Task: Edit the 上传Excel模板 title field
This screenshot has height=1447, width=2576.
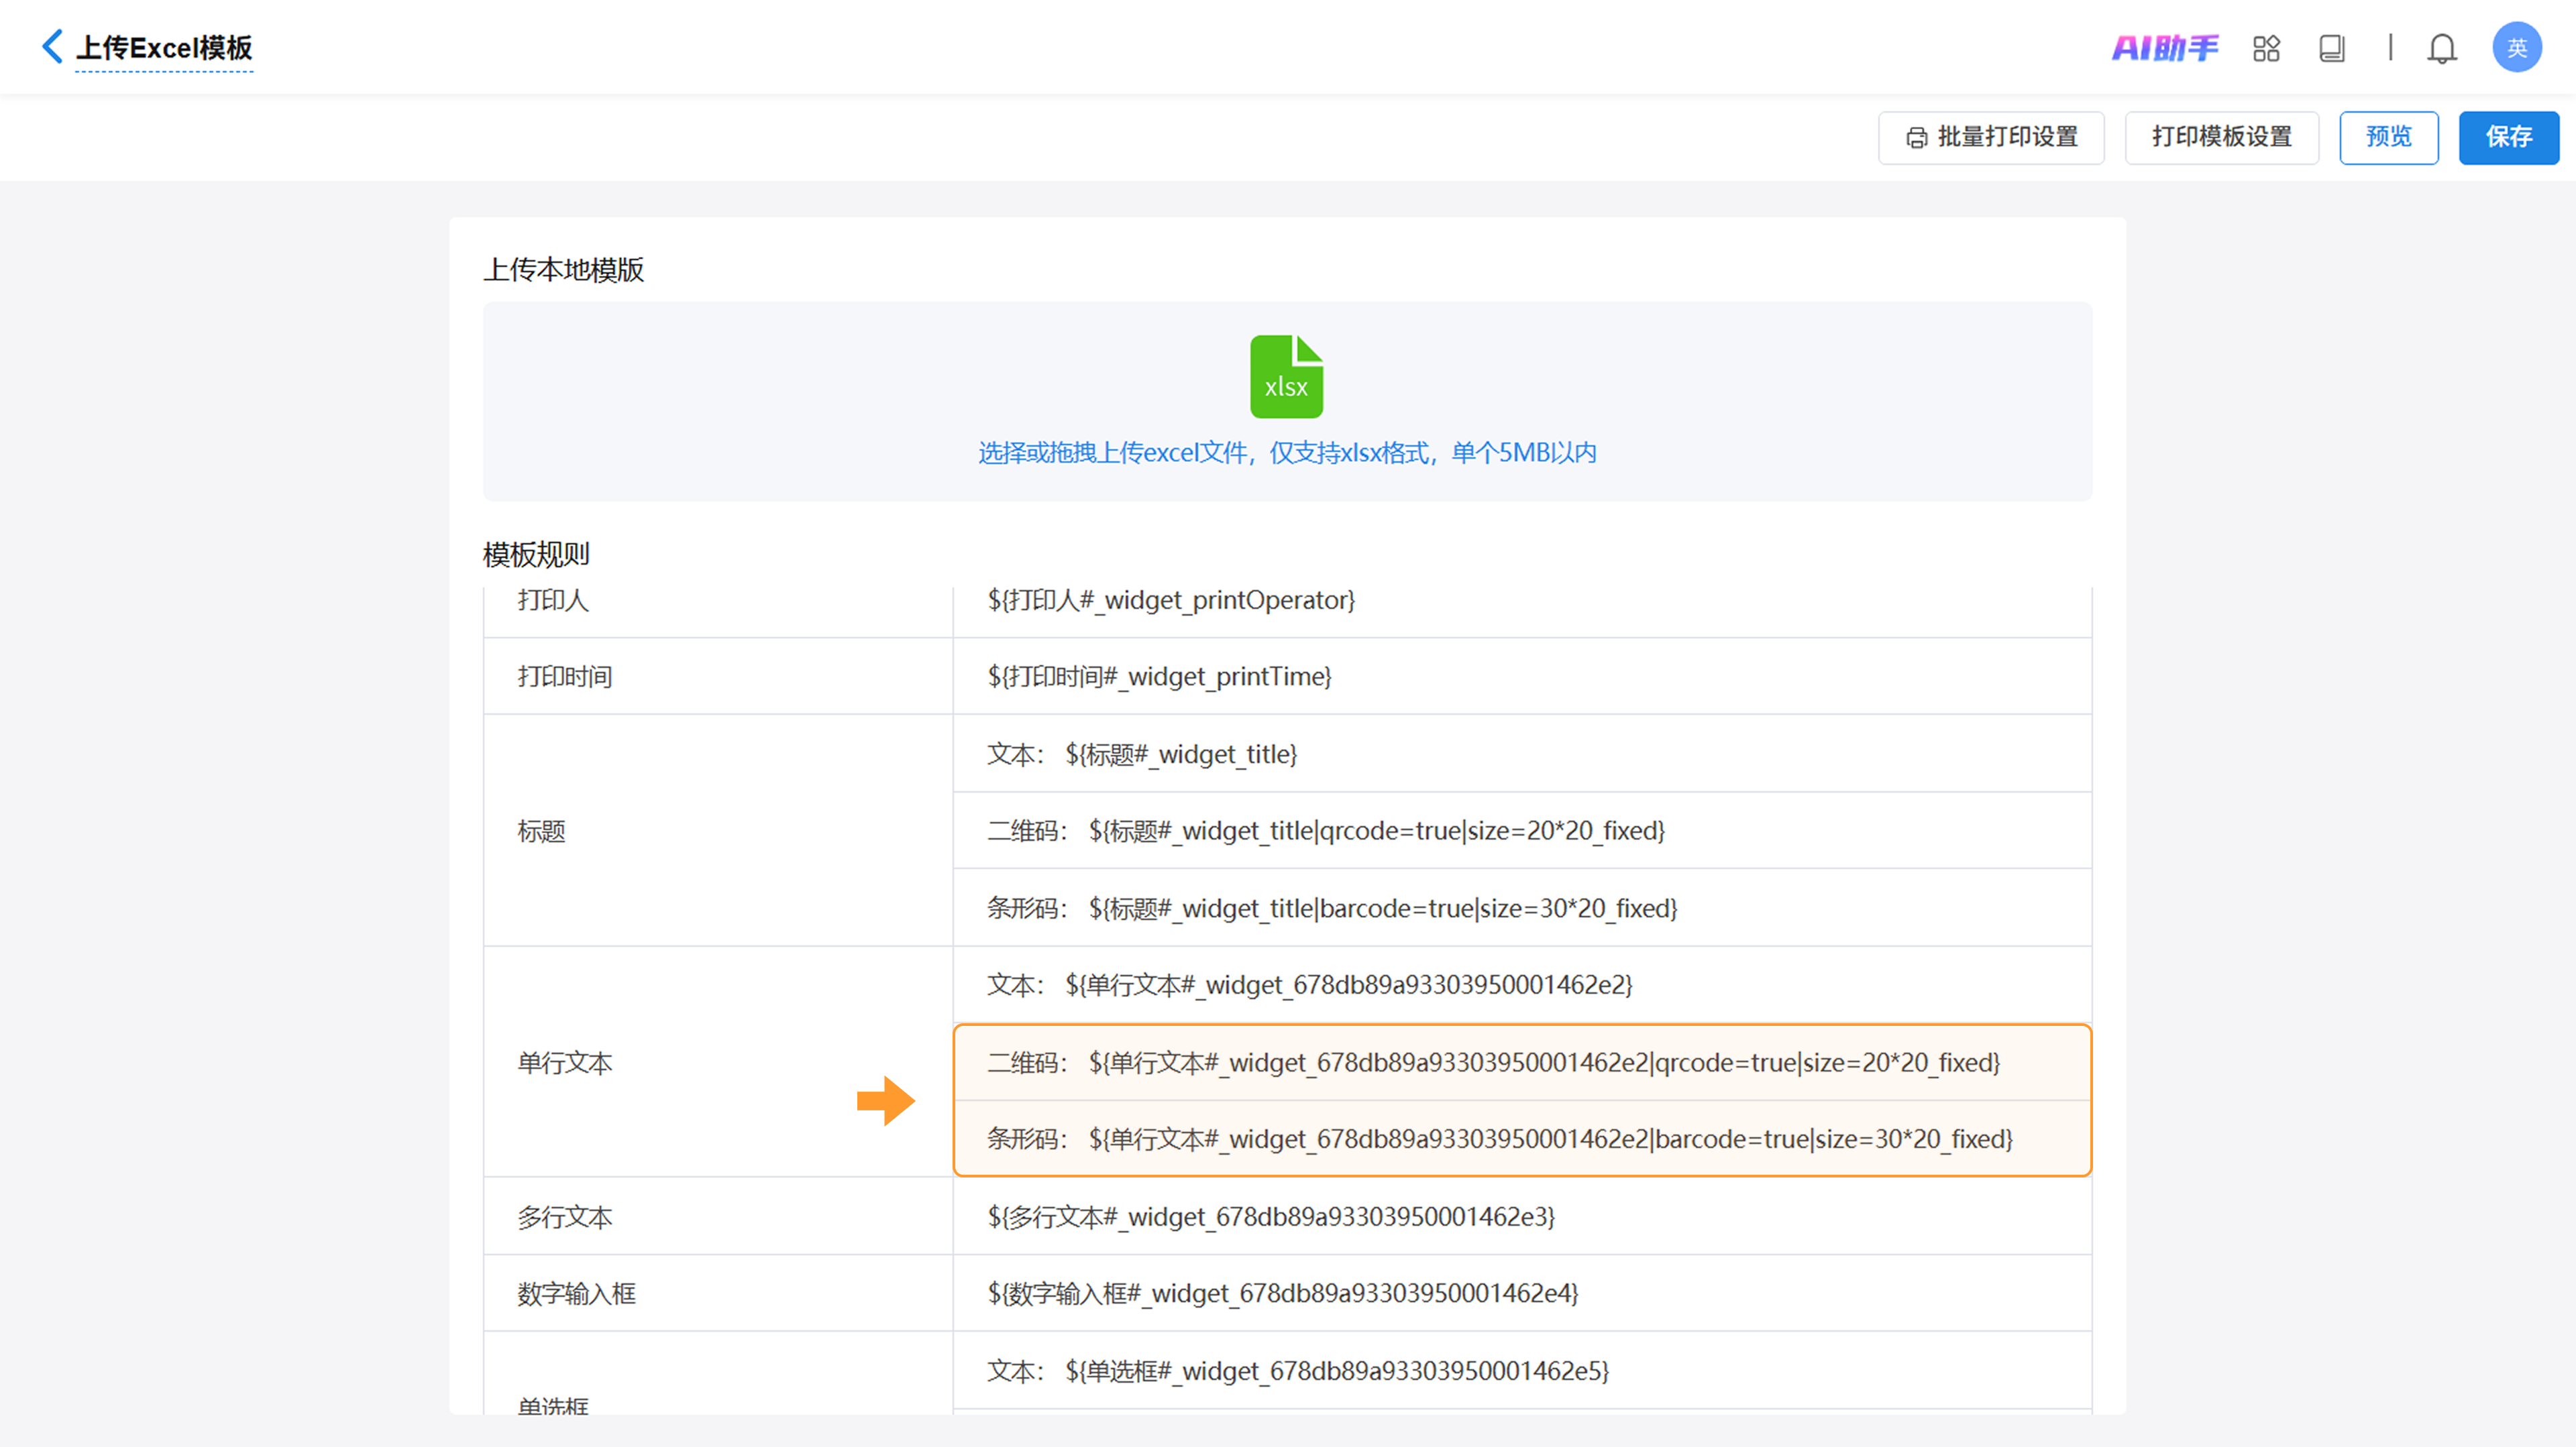Action: click(x=164, y=48)
